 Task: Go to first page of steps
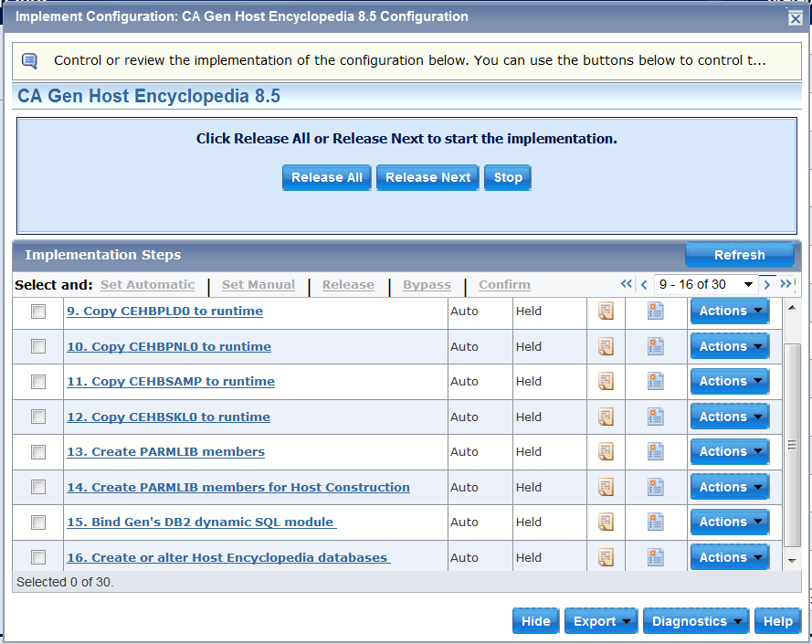(x=626, y=284)
